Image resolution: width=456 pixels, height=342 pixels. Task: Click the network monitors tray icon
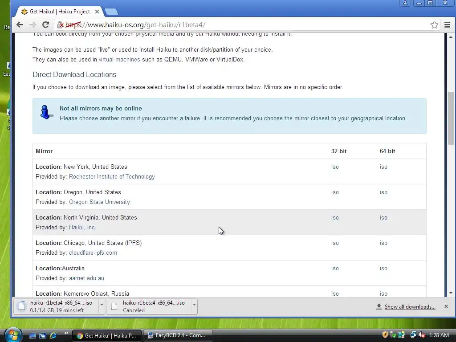pyautogui.click(x=413, y=335)
